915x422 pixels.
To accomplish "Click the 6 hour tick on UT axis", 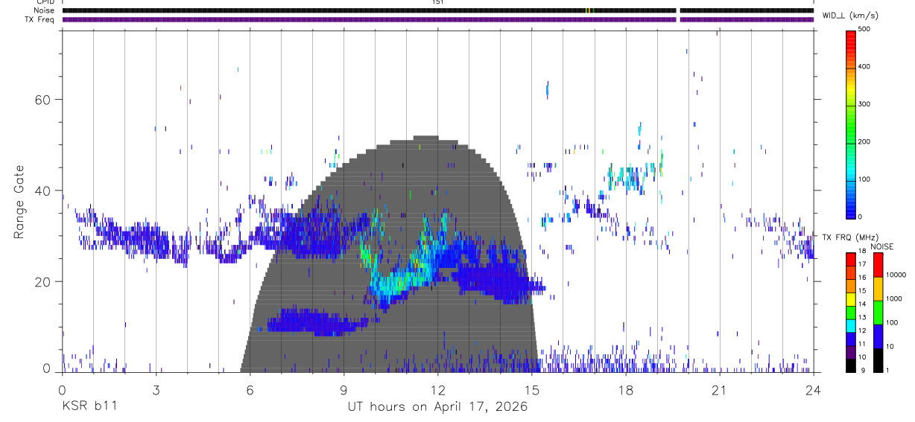I will tap(250, 389).
